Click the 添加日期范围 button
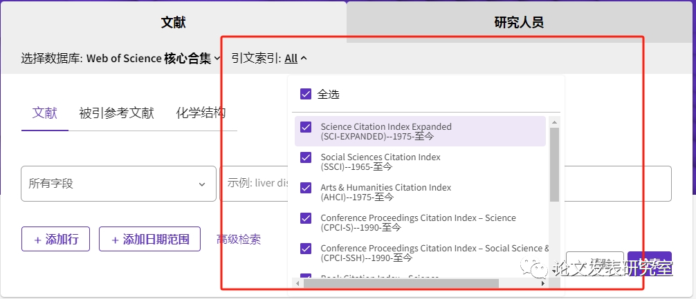The image size is (696, 299). point(149,239)
